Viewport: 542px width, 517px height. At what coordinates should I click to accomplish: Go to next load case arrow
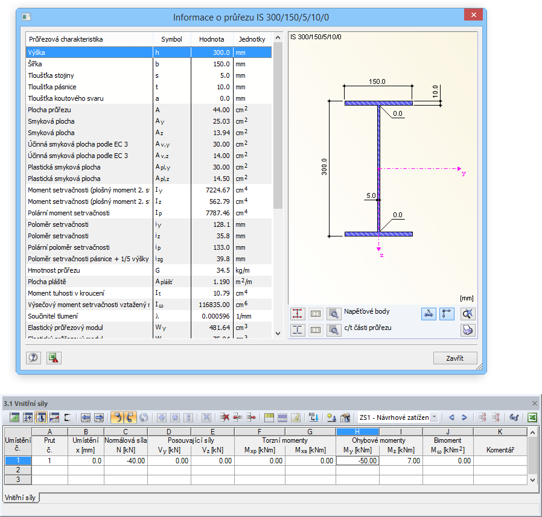point(464,417)
